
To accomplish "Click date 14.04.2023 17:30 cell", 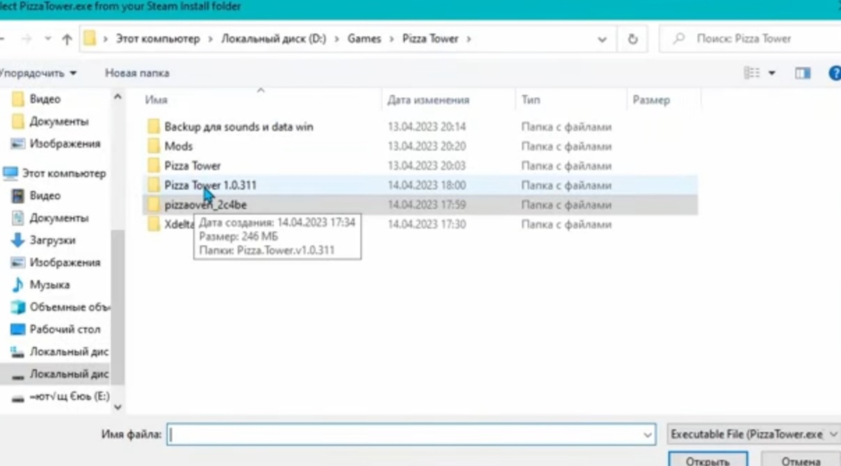I will pyautogui.click(x=426, y=224).
